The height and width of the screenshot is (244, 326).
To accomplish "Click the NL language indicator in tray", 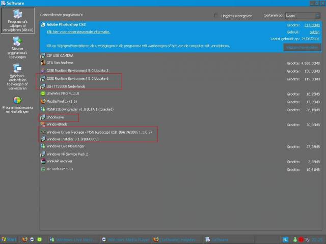I will point(286,239).
